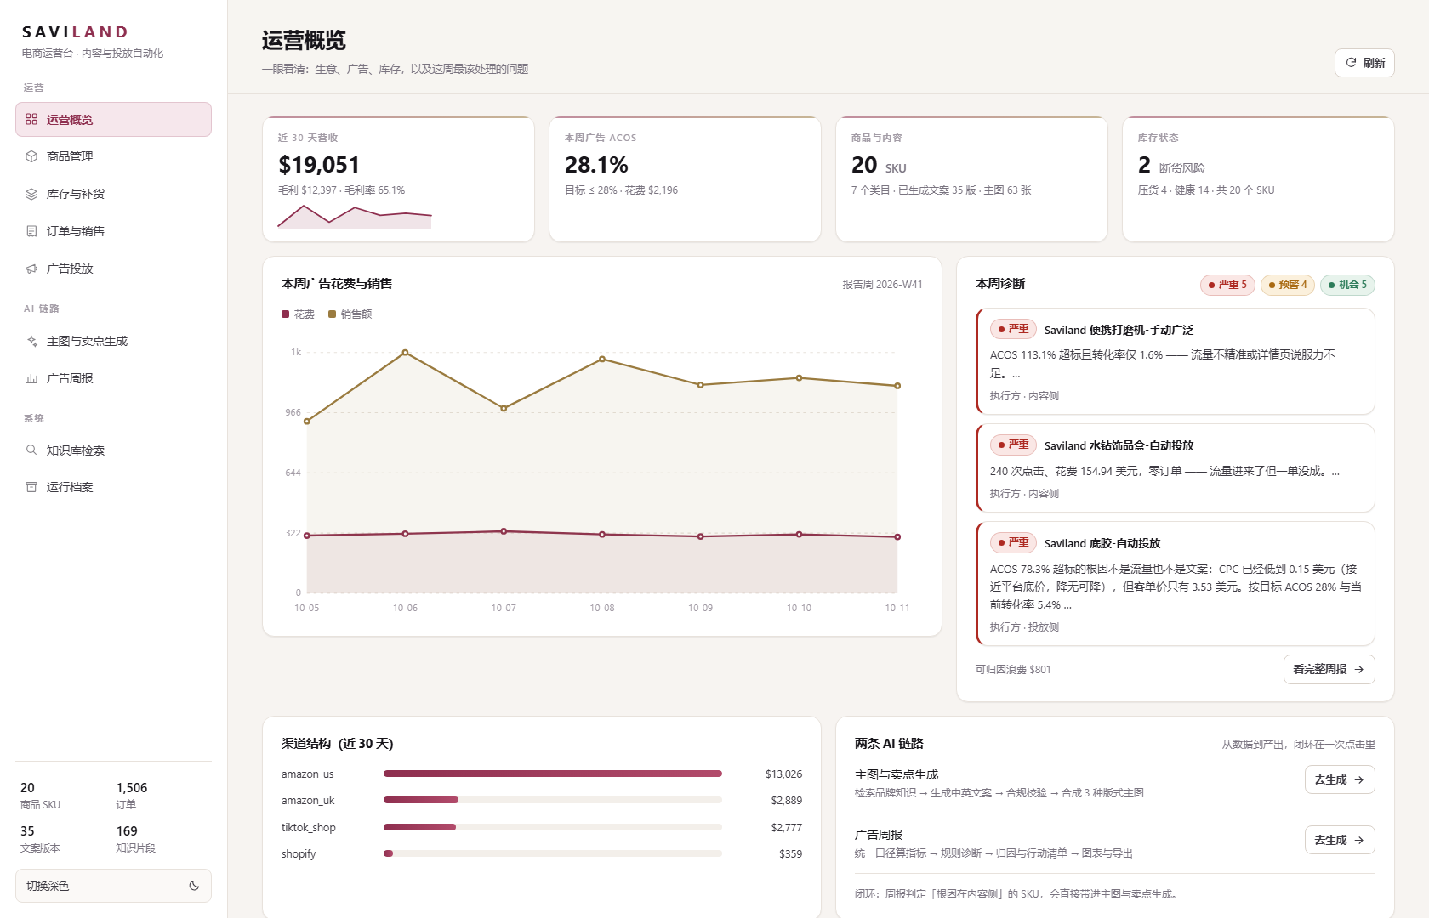Click the SAVILAND logo
Screen dimensions: 1429x918
(x=75, y=32)
